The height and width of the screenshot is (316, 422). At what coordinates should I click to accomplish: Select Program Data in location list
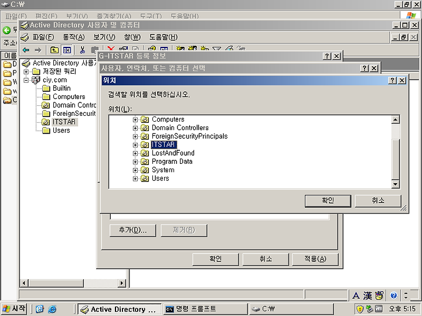pyautogui.click(x=172, y=162)
